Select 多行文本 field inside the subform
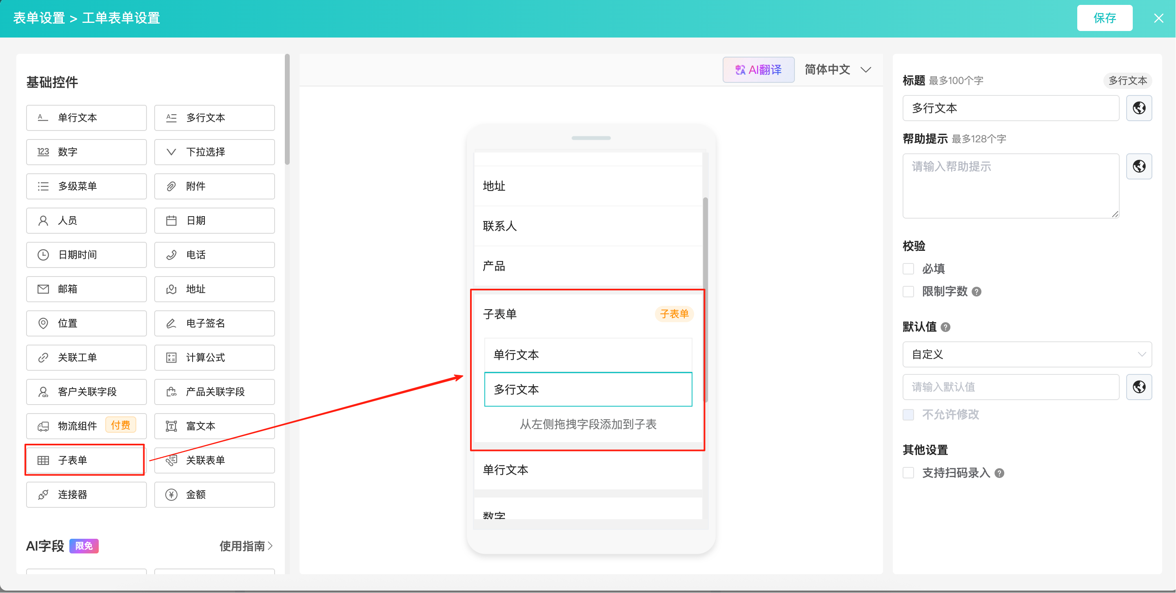This screenshot has height=593, width=1176. coord(588,389)
